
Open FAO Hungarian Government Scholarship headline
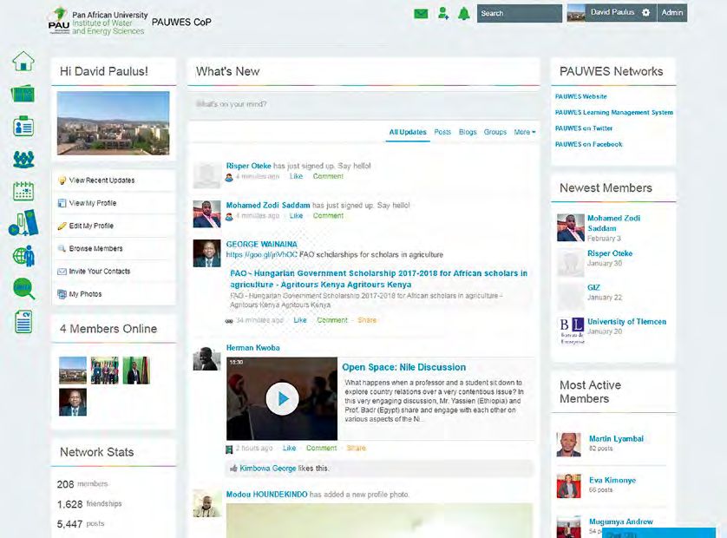tap(378, 279)
